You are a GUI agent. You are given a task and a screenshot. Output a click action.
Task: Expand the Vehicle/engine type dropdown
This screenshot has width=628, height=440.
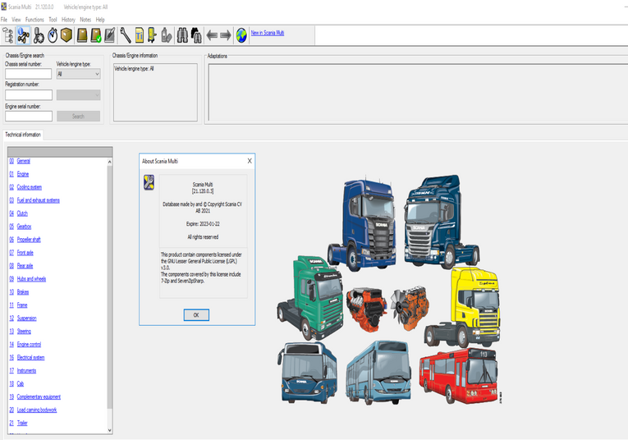78,74
